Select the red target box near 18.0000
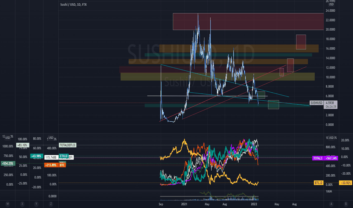This screenshot has height=208, width=353. pos(301,42)
